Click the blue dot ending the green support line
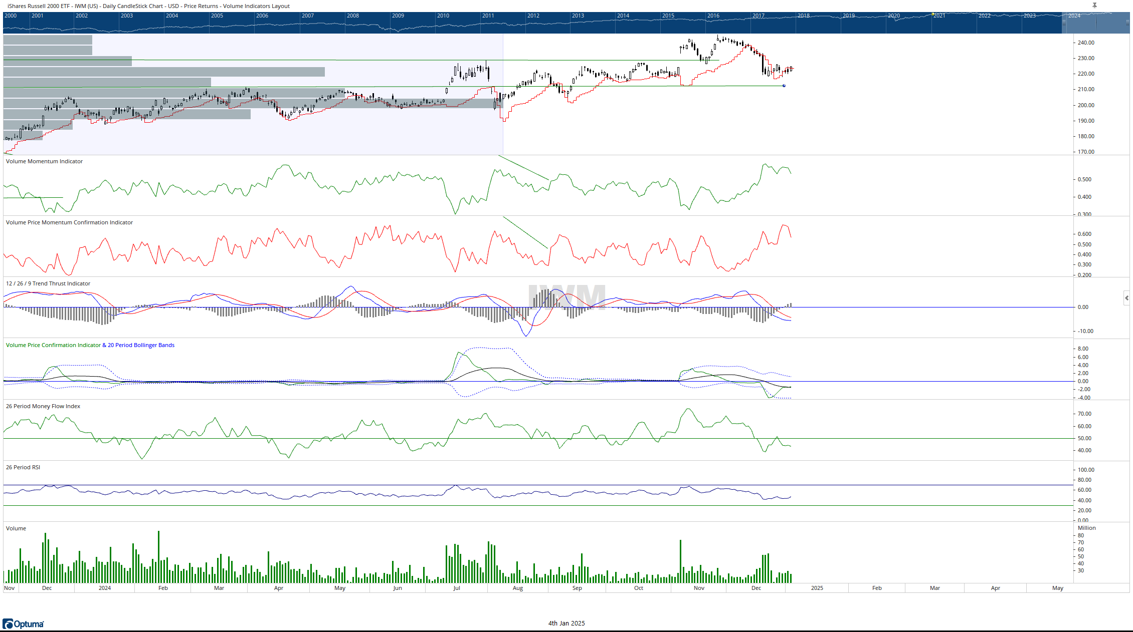This screenshot has width=1133, height=632. 784,86
